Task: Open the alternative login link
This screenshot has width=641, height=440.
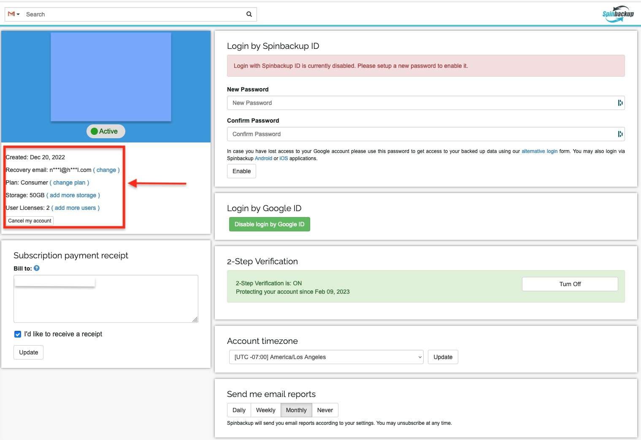Action: (x=539, y=151)
